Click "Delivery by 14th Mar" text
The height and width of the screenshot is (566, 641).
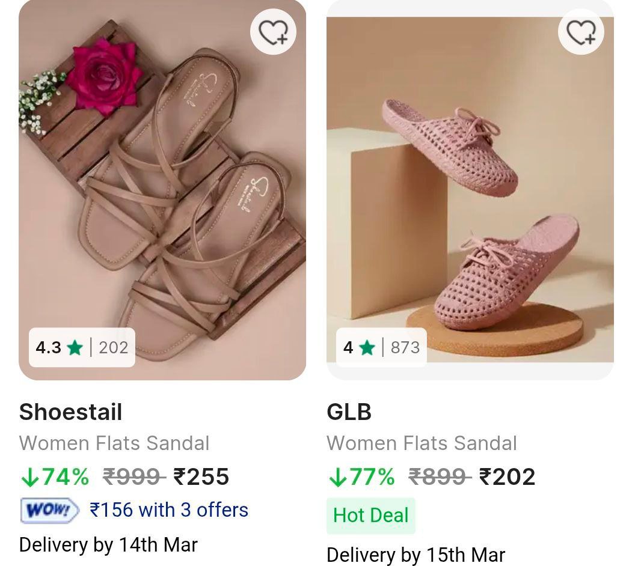(x=108, y=545)
